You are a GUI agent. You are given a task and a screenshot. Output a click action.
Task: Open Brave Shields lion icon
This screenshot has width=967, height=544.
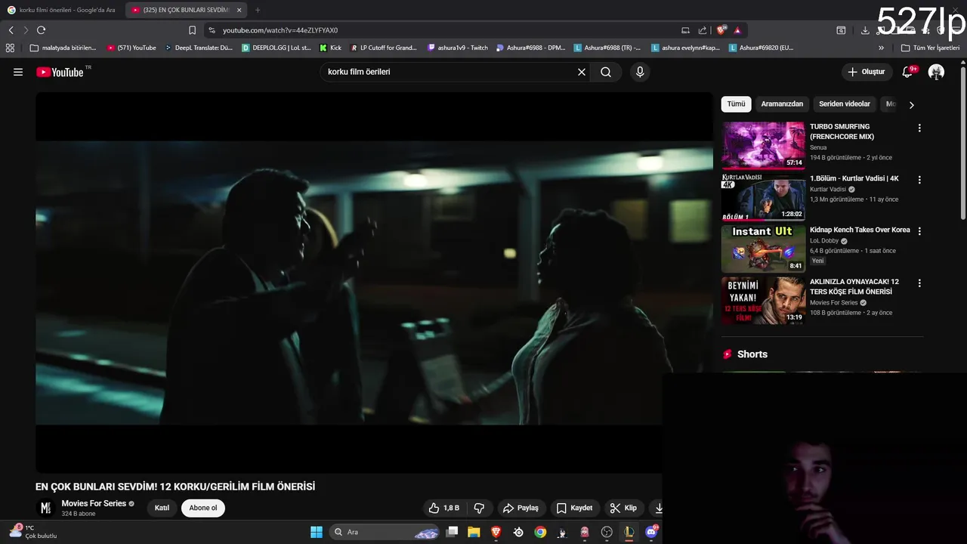[x=721, y=30]
